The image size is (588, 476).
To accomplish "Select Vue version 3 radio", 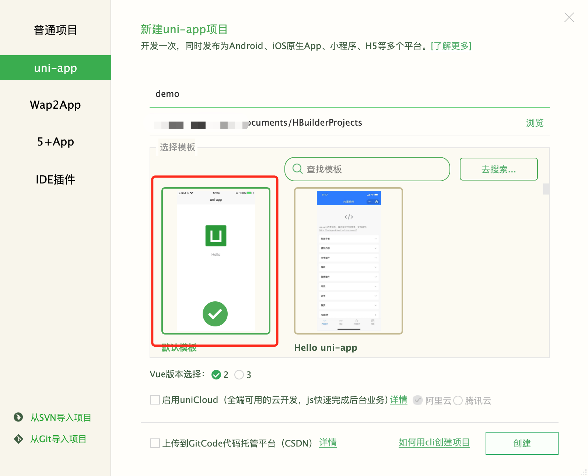I will (x=239, y=375).
